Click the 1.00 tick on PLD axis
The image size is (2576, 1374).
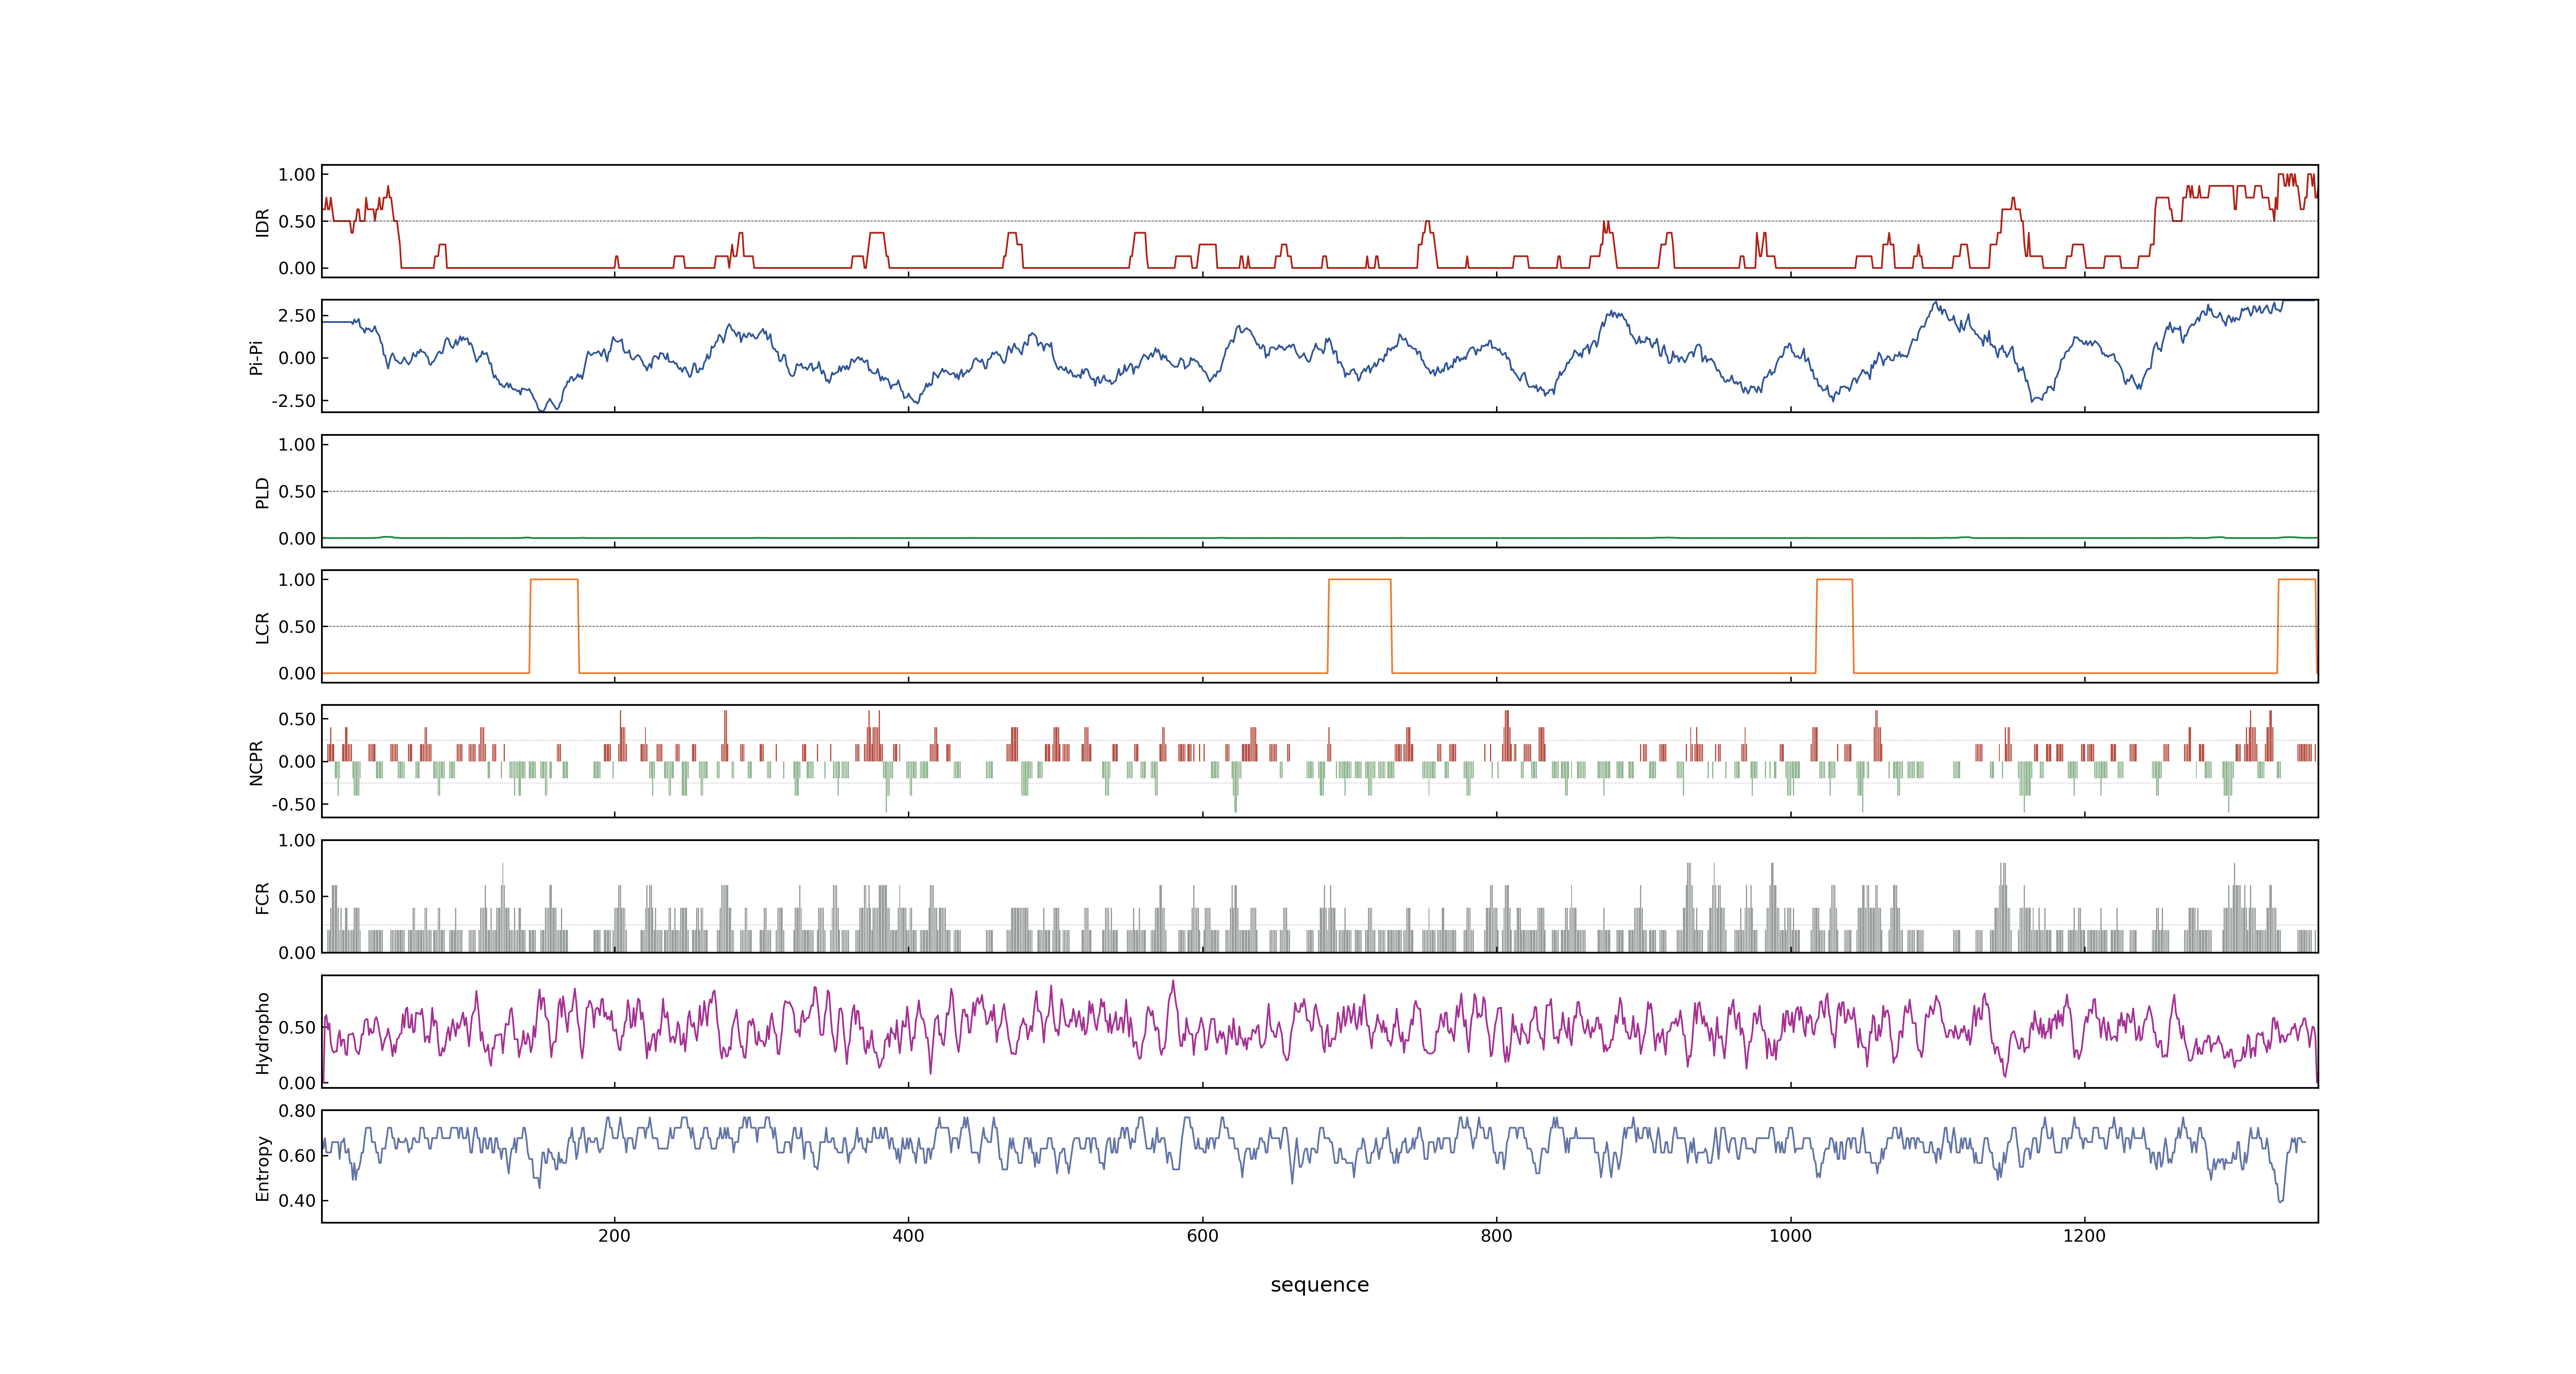(x=297, y=445)
